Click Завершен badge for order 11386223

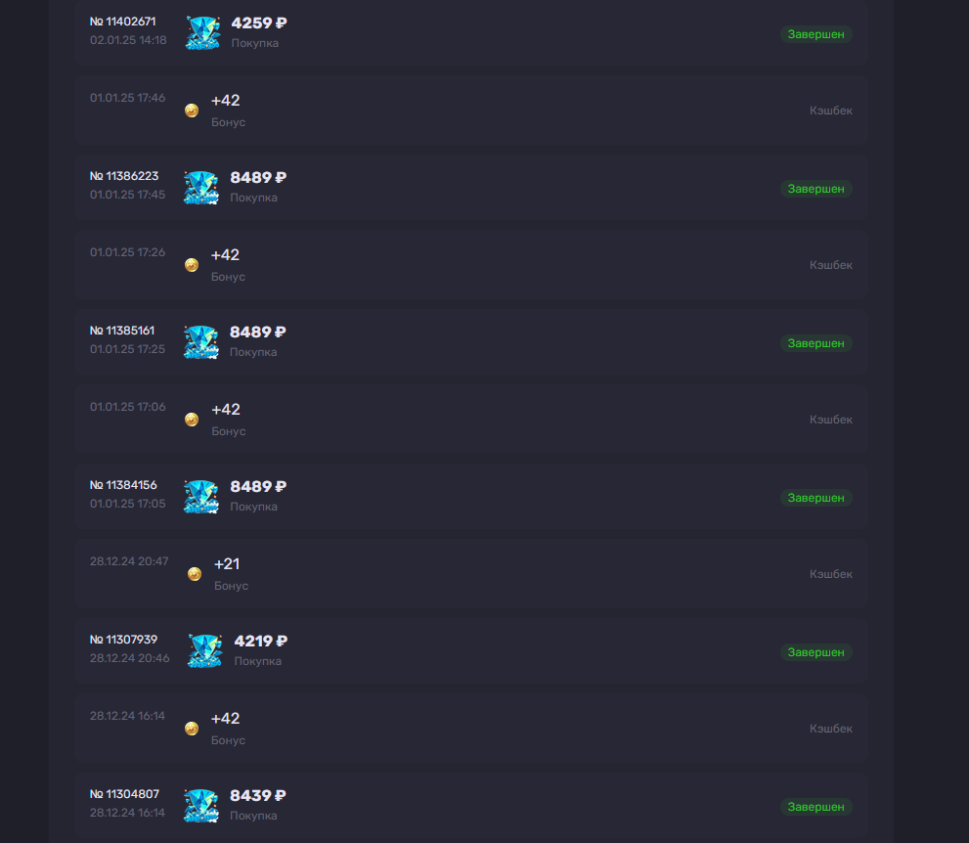815,189
